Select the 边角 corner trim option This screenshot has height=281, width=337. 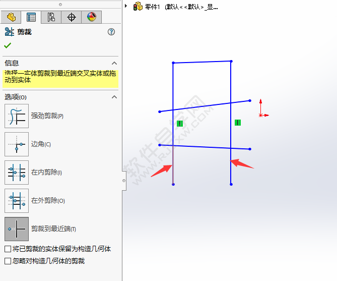17,144
